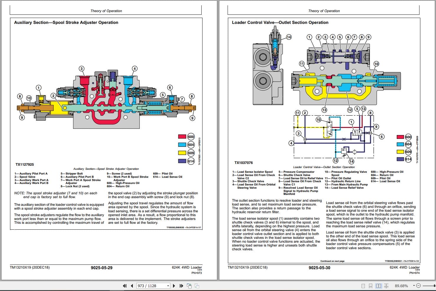Screen dimensions: 436x291
Task: Jump to the last page
Action: tap(181, 286)
